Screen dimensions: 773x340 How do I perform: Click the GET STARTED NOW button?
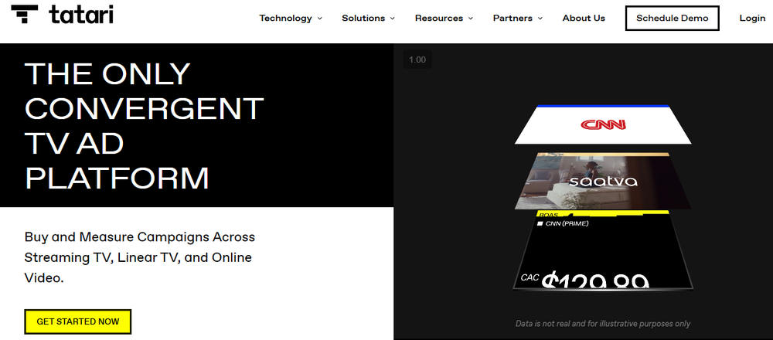(x=78, y=321)
